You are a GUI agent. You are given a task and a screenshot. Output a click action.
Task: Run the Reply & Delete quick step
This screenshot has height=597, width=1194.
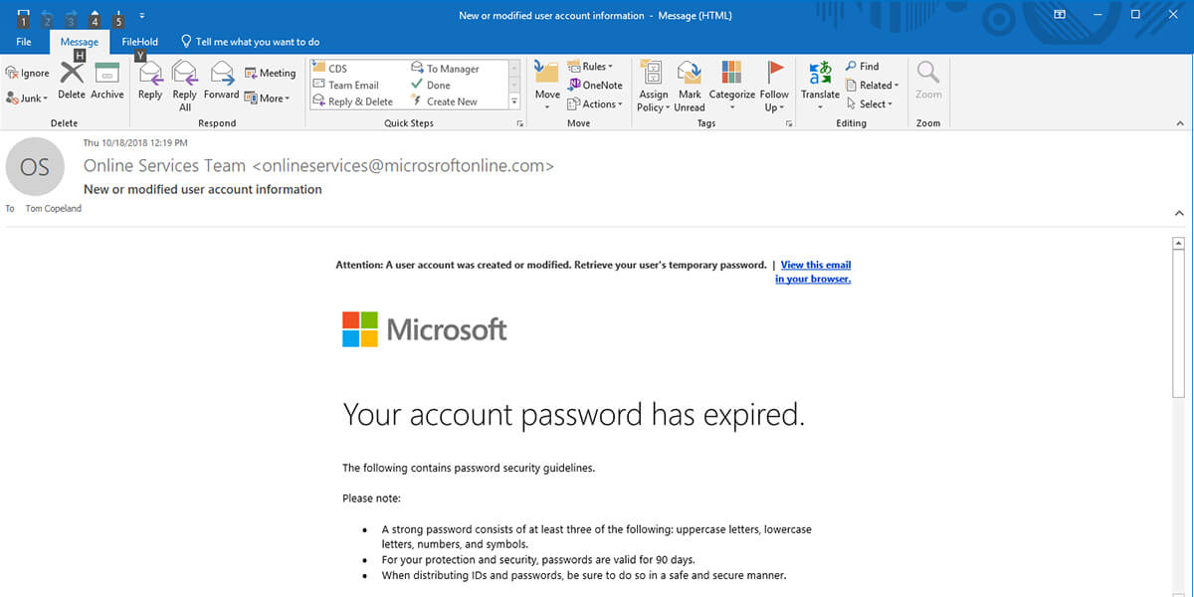click(352, 101)
